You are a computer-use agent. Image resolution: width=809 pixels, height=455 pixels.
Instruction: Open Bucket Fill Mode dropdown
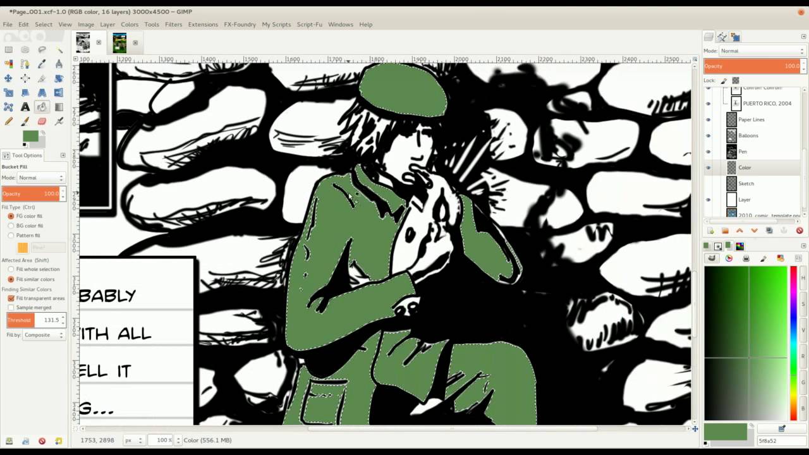coord(41,178)
